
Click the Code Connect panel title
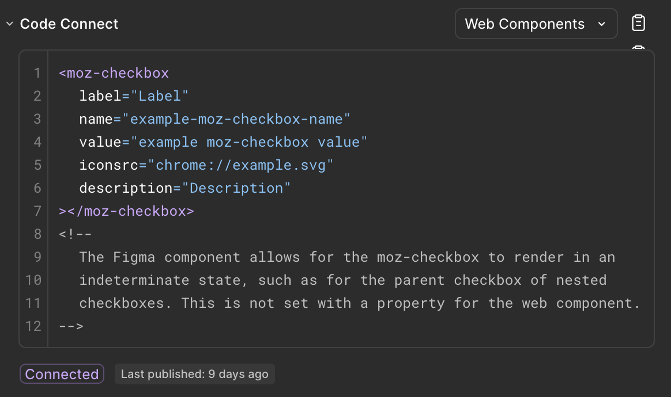coord(69,24)
